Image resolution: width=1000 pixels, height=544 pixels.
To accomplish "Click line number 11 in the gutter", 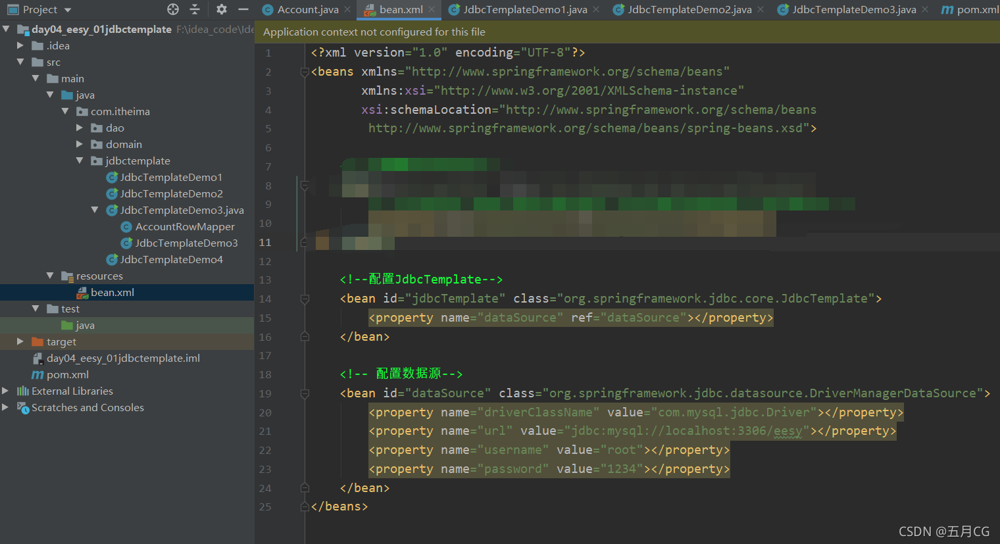I will (x=264, y=242).
